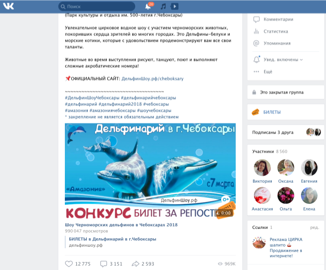Expand the Увед. включены dropdown
The width and height of the screenshot is (326, 270).
pyautogui.click(x=283, y=60)
